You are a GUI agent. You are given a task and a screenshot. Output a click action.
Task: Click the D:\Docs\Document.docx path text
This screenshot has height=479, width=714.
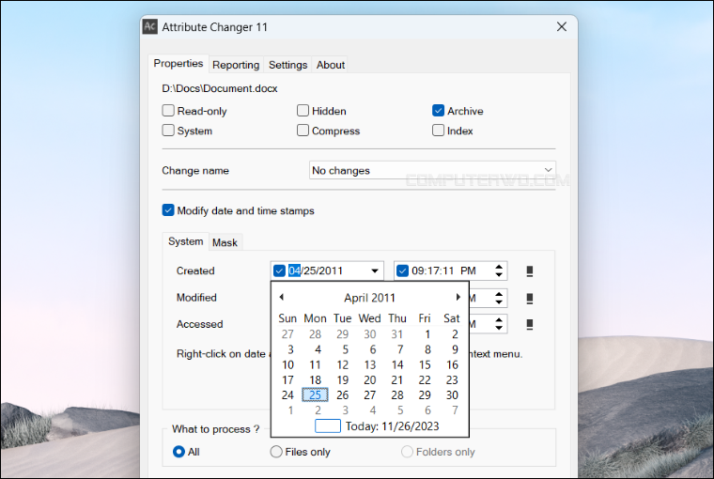pos(220,88)
